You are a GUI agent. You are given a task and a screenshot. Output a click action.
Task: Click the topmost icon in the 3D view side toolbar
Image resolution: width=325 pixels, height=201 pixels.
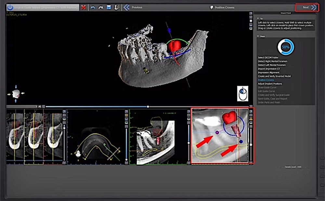click(x=251, y=13)
